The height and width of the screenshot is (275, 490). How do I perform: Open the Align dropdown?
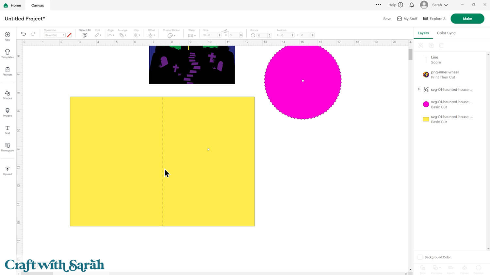pyautogui.click(x=110, y=35)
